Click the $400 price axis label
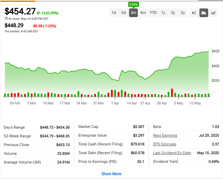223x179 pixels. [215, 66]
